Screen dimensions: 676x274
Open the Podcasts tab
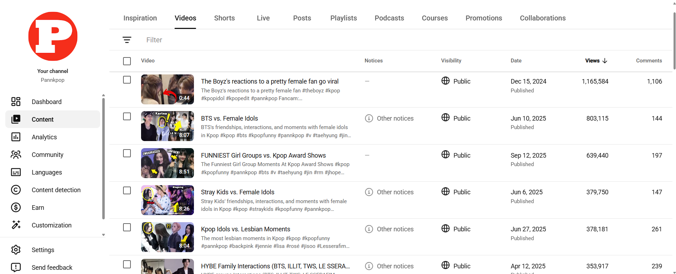click(x=389, y=18)
